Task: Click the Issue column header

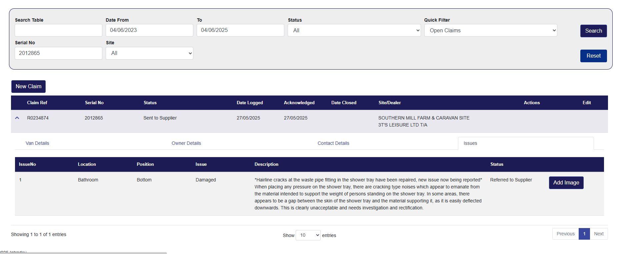Action: click(x=201, y=164)
